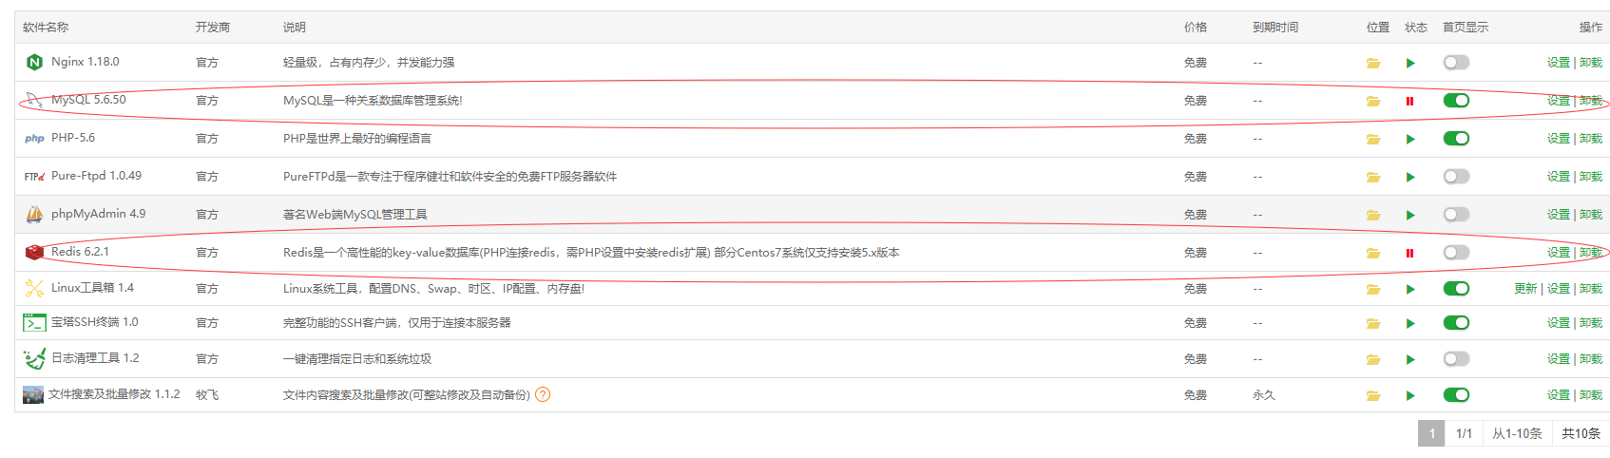Open the Nginx install folder icon
This screenshot has width=1610, height=458.
coord(1373,64)
